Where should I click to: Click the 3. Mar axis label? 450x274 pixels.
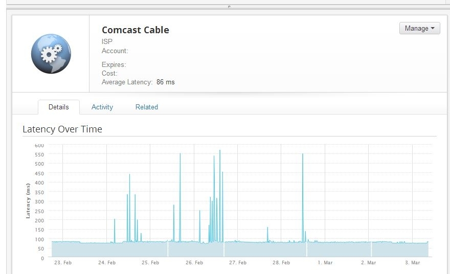(412, 263)
